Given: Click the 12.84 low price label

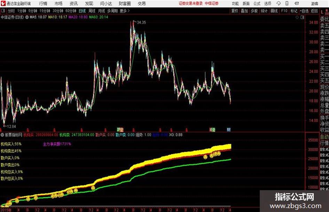Looking at the screenshot, I should coord(11,126).
